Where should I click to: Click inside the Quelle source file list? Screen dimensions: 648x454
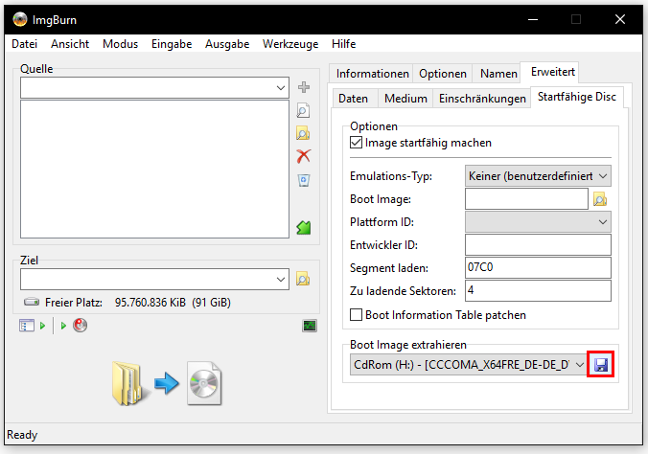pos(154,169)
